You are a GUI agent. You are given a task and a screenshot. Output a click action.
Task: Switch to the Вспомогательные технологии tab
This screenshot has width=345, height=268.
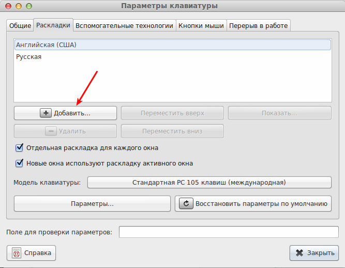point(124,25)
